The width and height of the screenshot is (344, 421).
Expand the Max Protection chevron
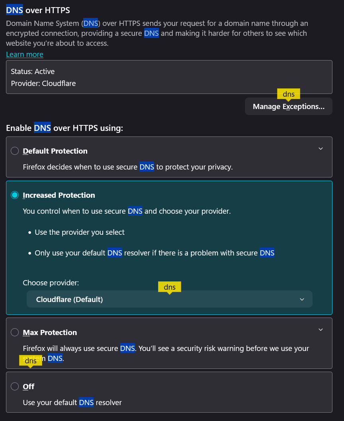click(321, 330)
